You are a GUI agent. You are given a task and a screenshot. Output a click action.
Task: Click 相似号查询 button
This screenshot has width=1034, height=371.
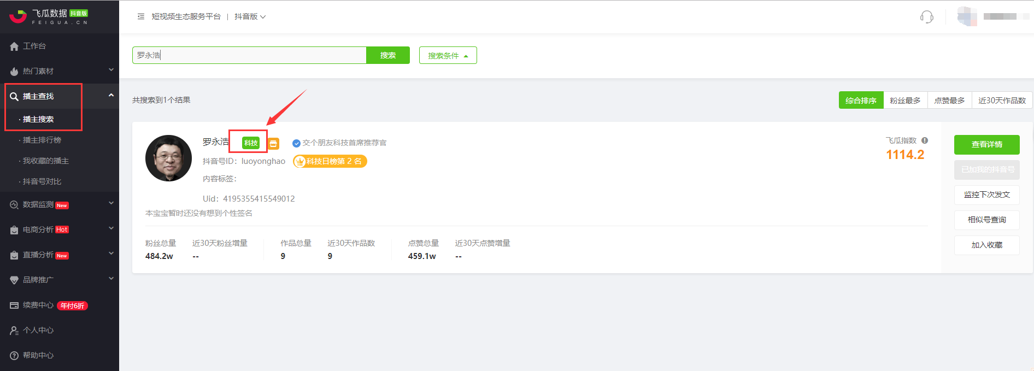click(x=987, y=220)
